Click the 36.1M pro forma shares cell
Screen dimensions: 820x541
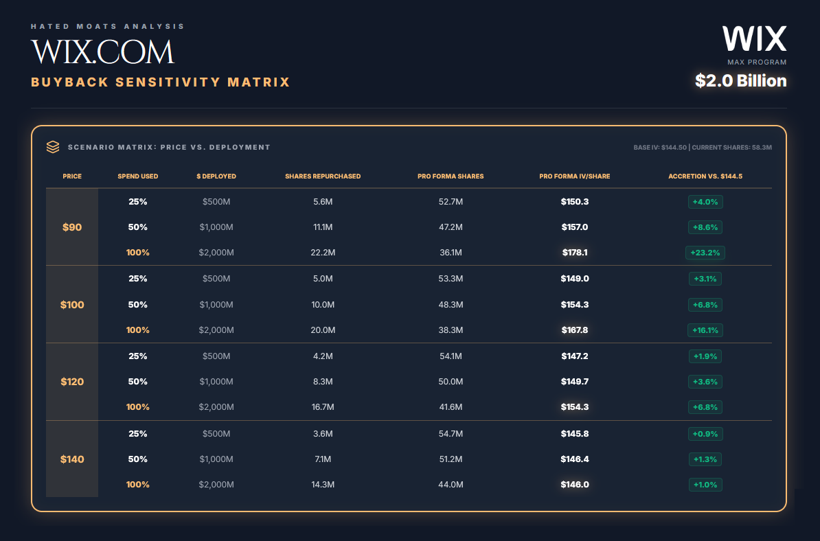[451, 253]
